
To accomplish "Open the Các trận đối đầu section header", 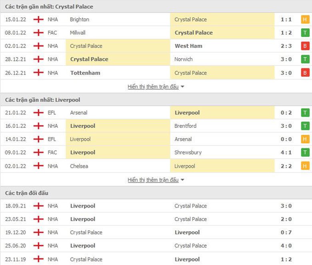I will pos(27,193).
